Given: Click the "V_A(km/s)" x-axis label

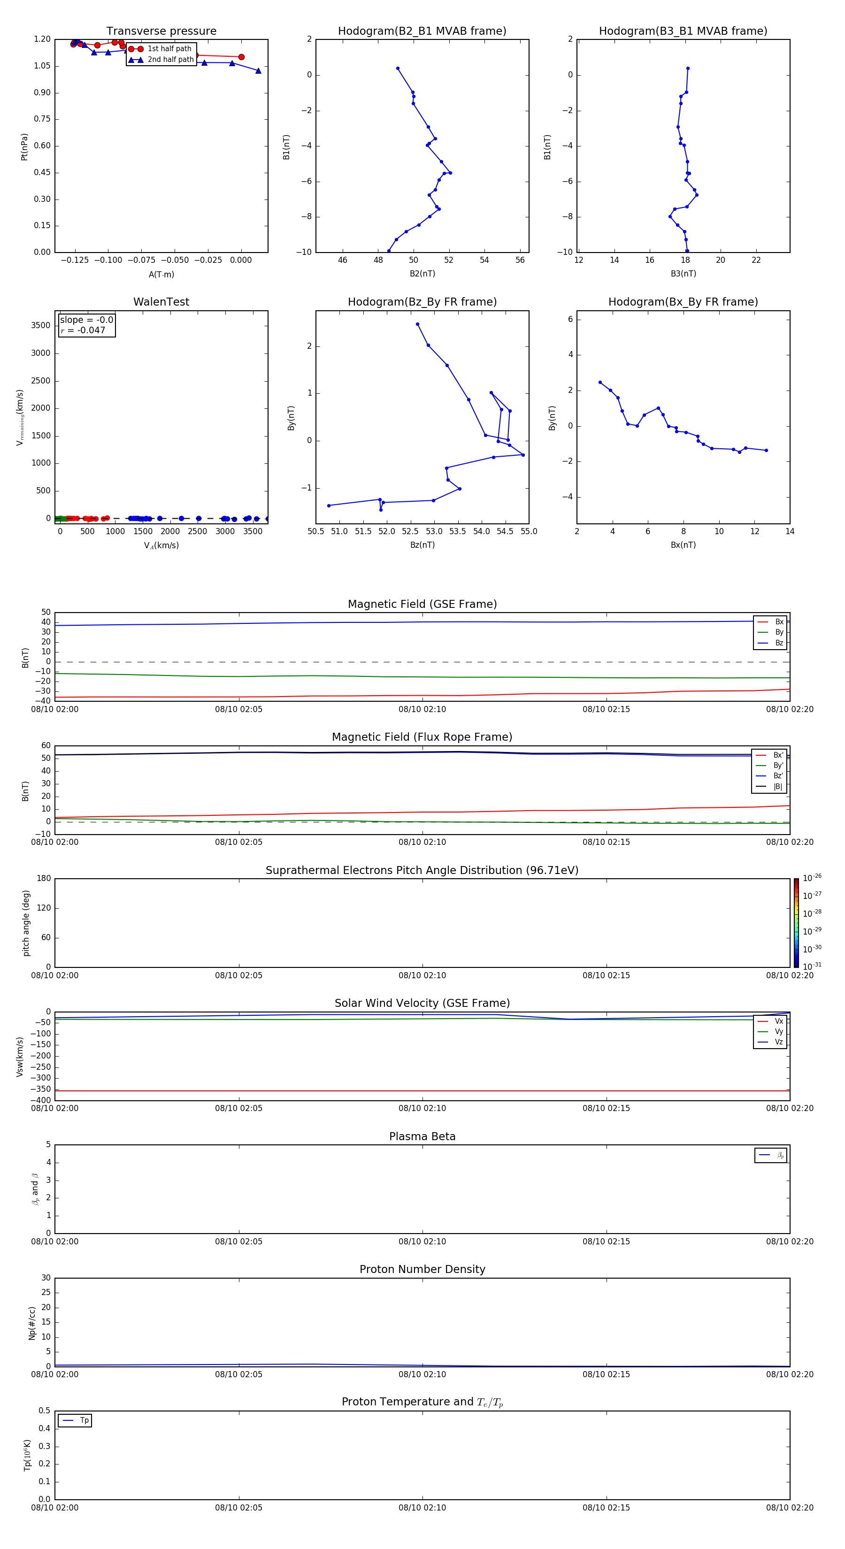Looking at the screenshot, I should pyautogui.click(x=161, y=545).
